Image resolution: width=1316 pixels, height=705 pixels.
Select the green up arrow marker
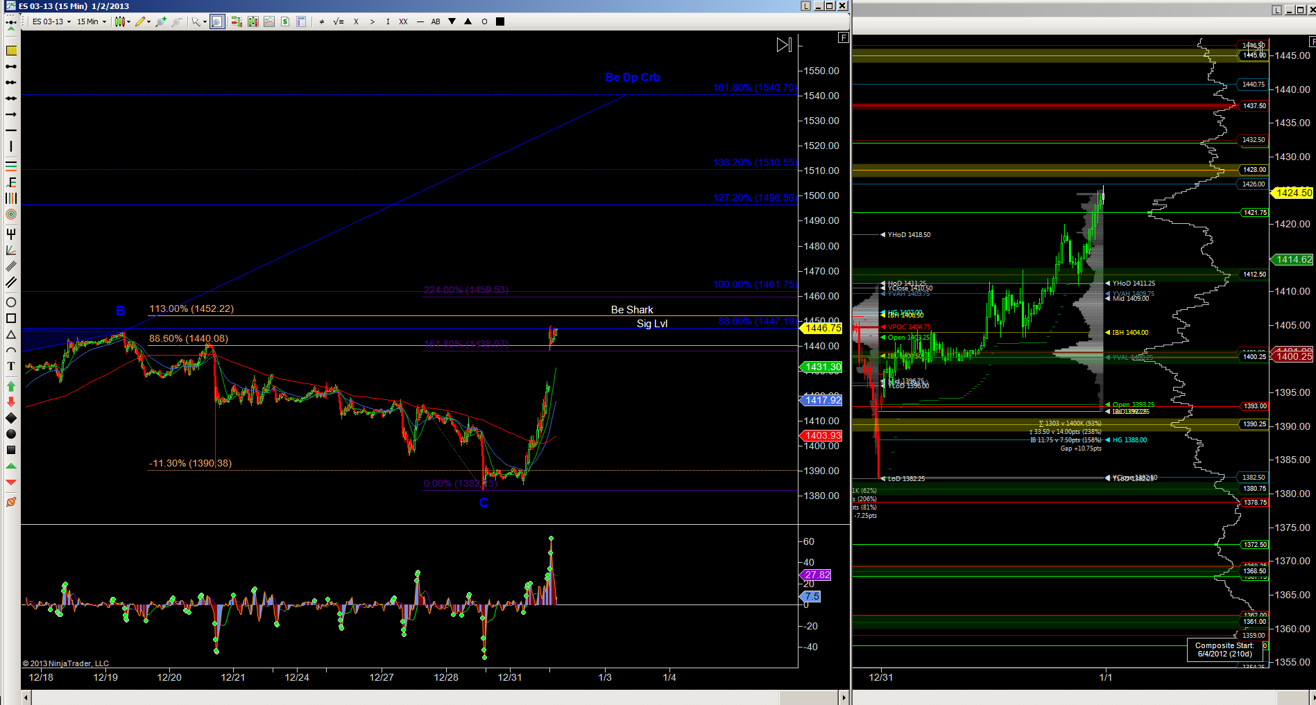coord(11,386)
